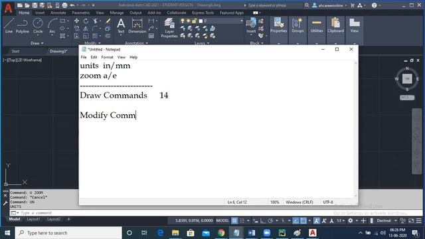This screenshot has width=425, height=239.
Task: Toggle polar tracking in status bar
Action: (270, 221)
